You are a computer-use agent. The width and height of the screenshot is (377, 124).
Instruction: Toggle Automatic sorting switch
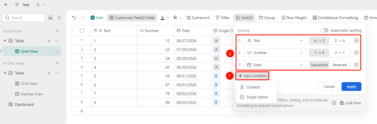324,30
